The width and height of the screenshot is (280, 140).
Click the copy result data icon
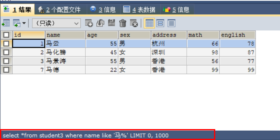17,23
